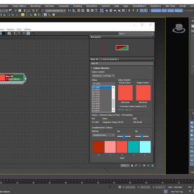This screenshot has height=194, width=194.
Task: Open the Create panel plus tab
Action: tap(192, 21)
